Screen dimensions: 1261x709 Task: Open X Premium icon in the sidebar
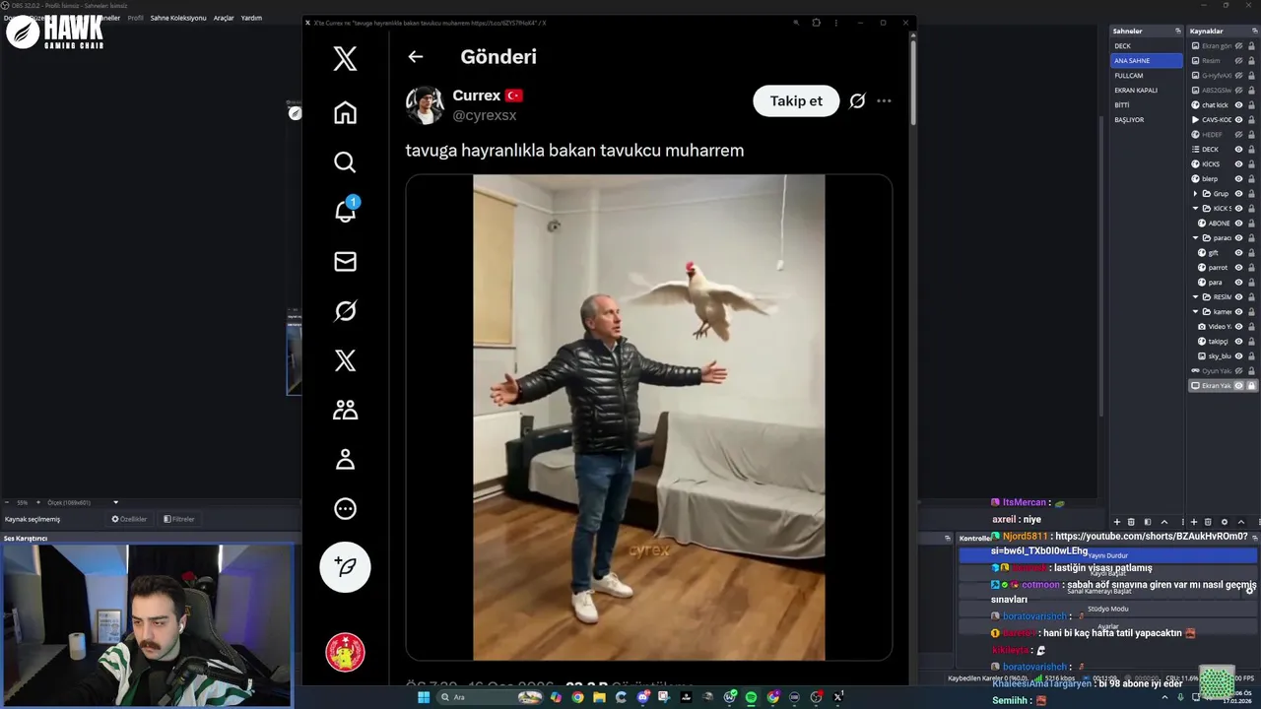(345, 360)
